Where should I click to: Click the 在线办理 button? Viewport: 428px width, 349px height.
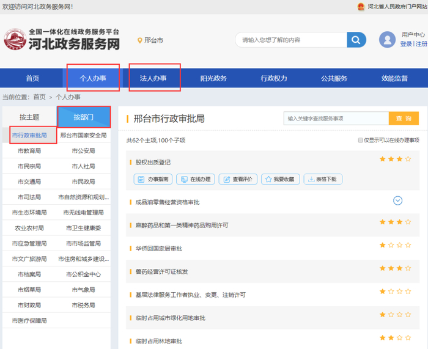[195, 179]
